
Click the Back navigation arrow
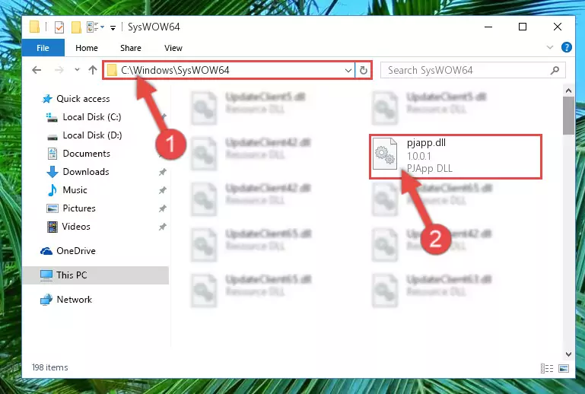(37, 70)
